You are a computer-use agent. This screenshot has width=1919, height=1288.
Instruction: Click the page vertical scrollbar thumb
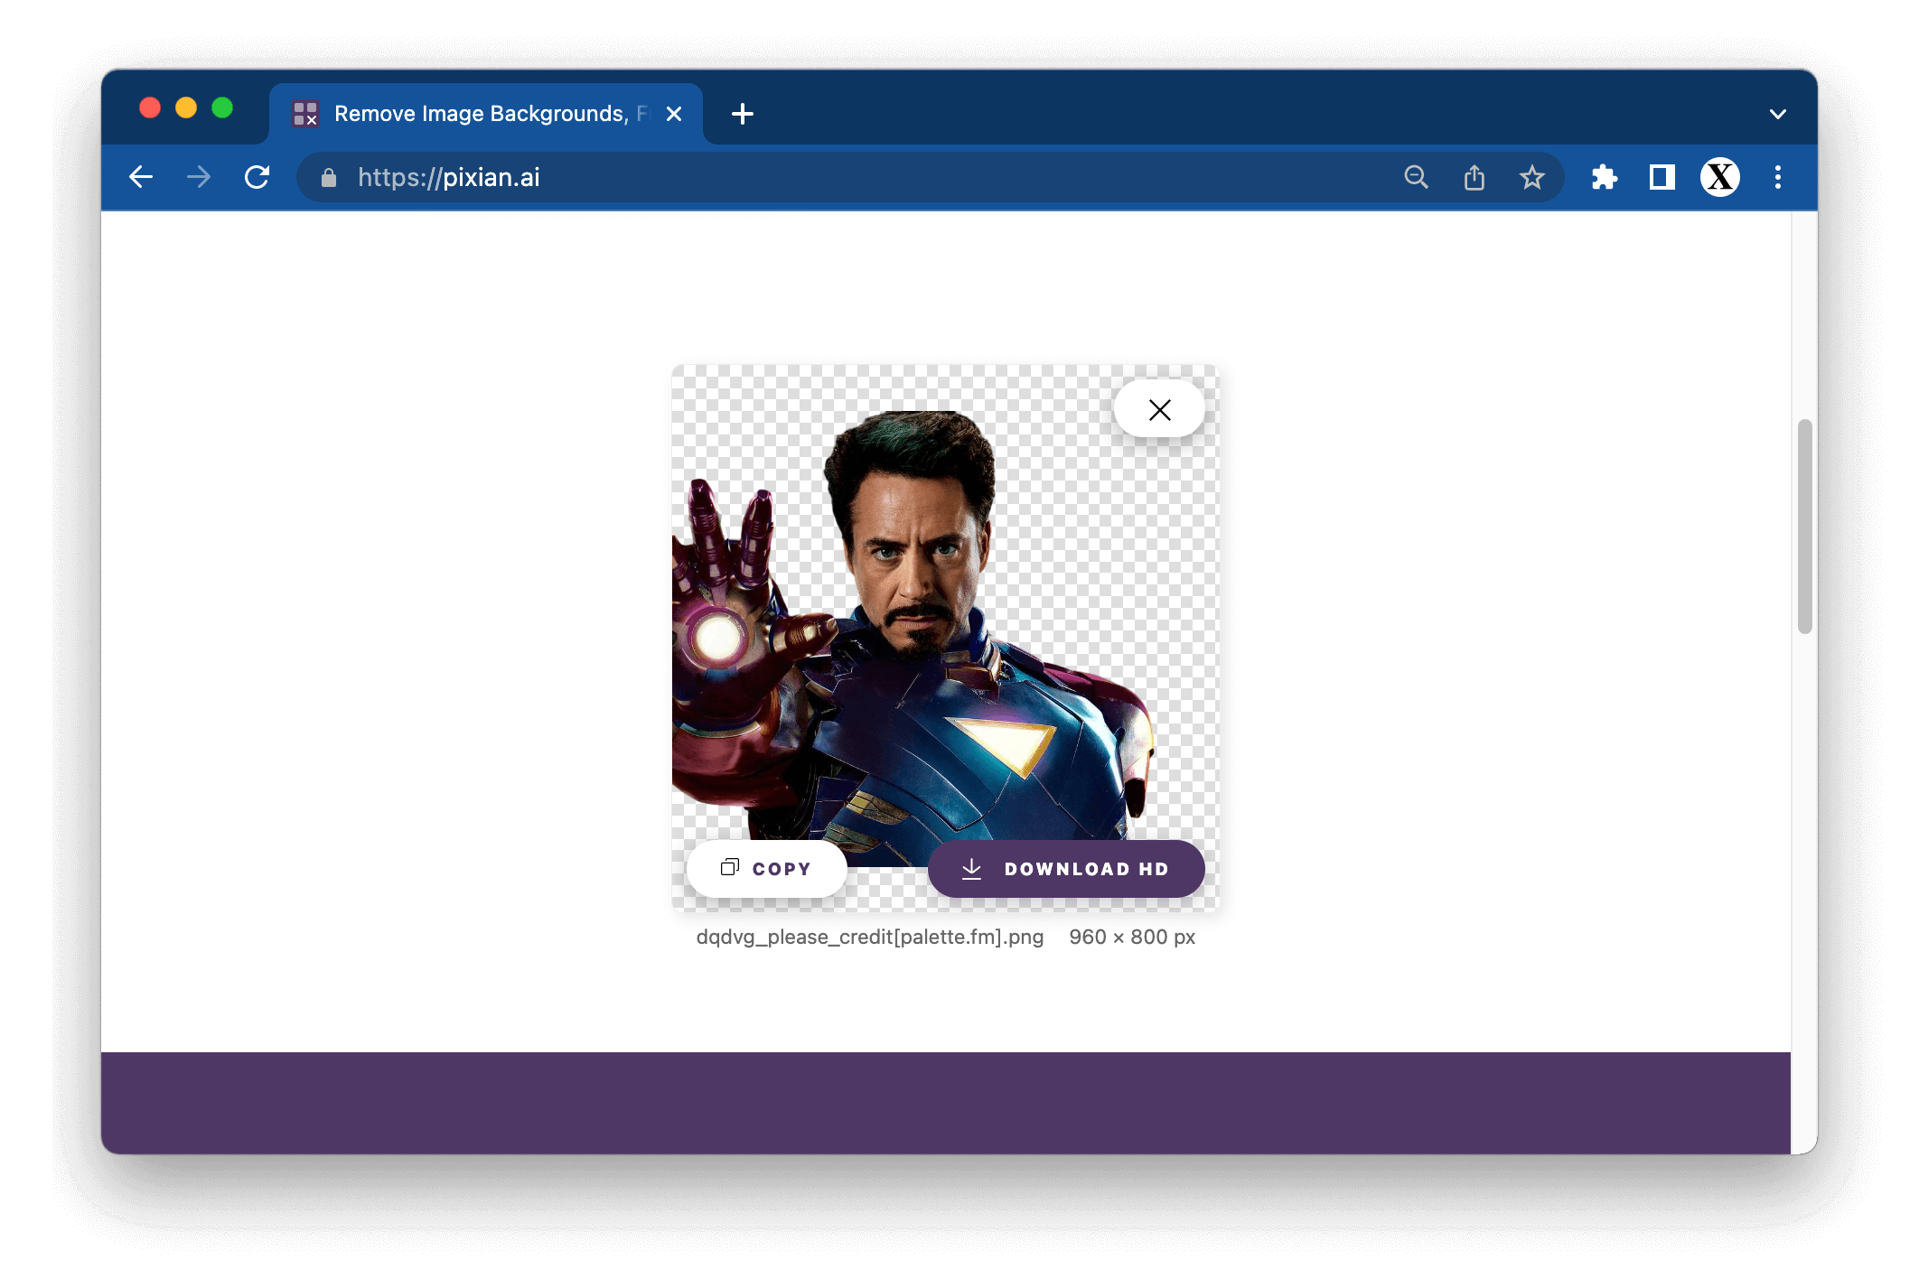(1804, 526)
